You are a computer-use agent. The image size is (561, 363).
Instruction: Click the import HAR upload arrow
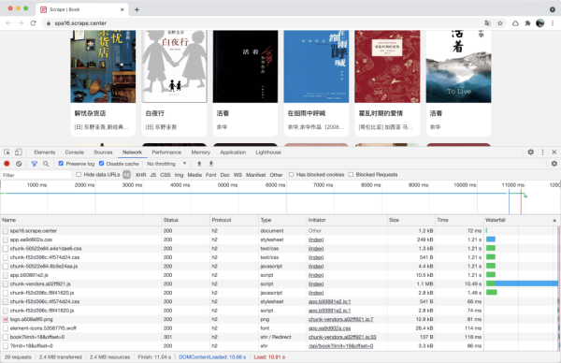coord(199,164)
